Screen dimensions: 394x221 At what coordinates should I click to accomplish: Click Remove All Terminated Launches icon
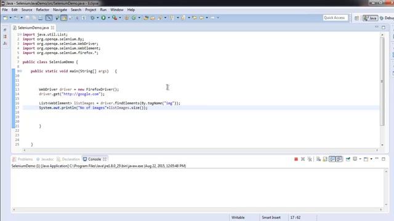pos(310,159)
